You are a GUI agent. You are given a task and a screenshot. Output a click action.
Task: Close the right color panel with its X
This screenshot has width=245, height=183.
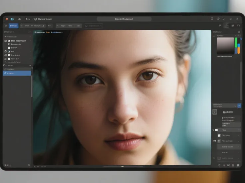pyautogui.click(x=239, y=32)
